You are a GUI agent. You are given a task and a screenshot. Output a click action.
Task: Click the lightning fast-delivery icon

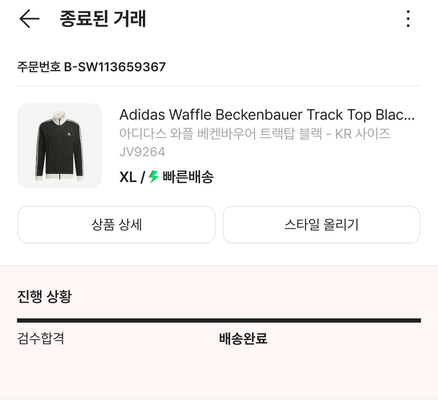[153, 176]
